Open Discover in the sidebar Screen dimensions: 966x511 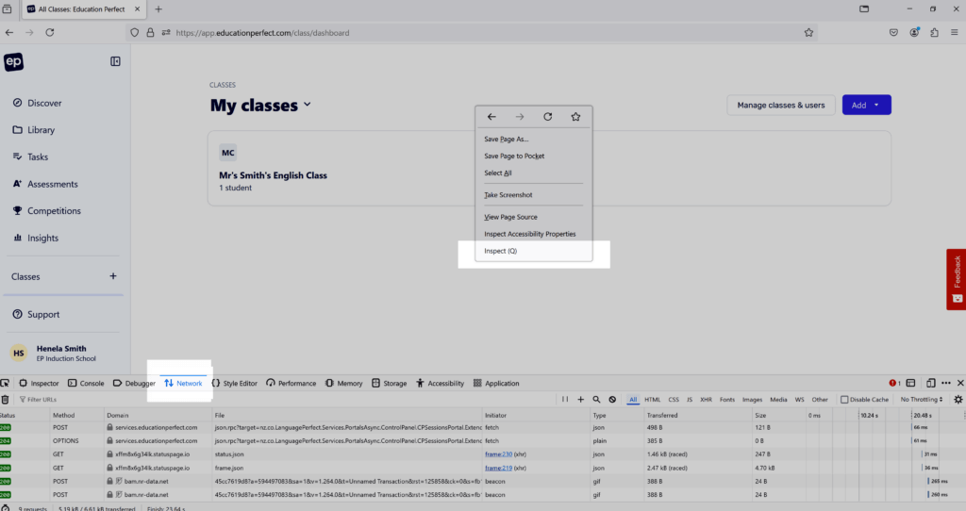37,103
